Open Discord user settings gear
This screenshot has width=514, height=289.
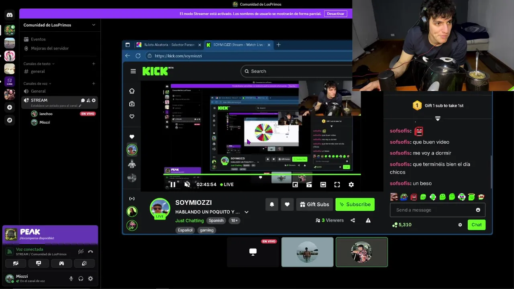tap(90, 279)
